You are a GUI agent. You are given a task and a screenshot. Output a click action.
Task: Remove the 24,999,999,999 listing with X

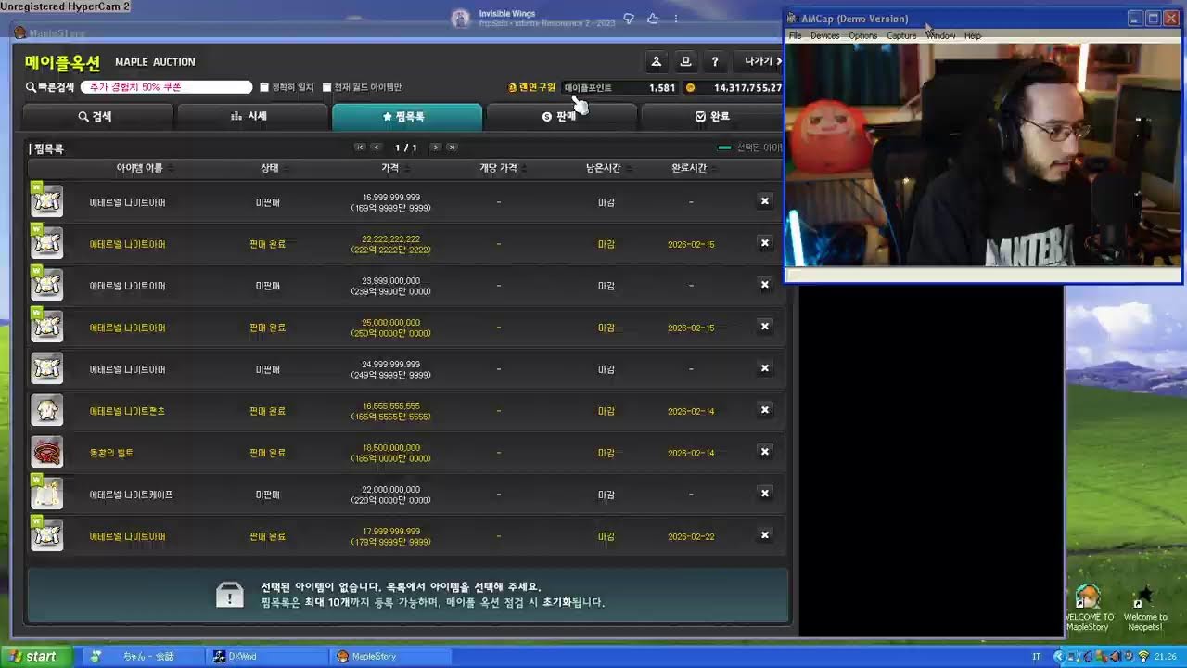click(765, 368)
